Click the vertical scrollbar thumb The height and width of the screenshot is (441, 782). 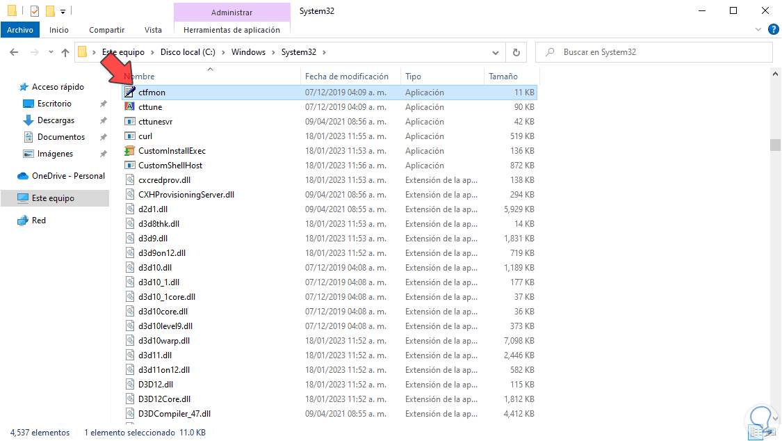pyautogui.click(x=775, y=145)
